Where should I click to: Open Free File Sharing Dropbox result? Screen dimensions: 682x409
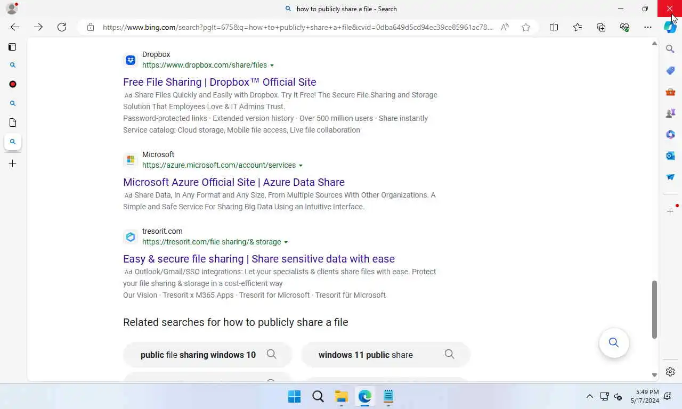220,82
